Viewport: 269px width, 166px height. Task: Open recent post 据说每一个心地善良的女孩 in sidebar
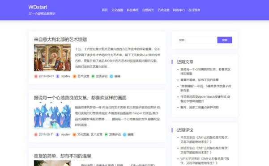[205, 71]
